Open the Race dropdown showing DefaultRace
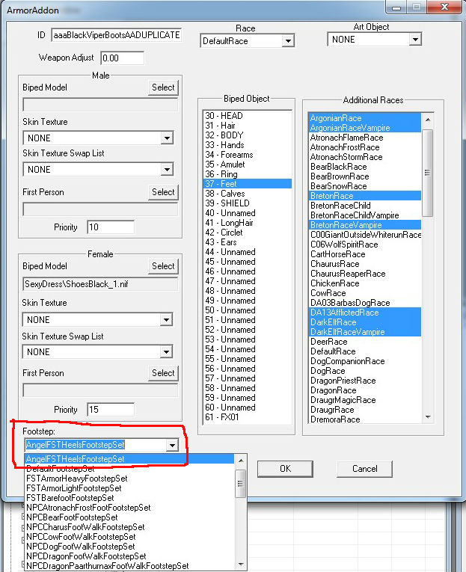 288,41
